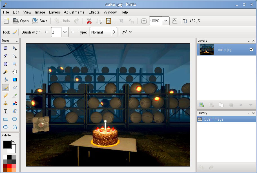Click the Cut scissors icon
The image size is (257, 173).
tap(89, 21)
